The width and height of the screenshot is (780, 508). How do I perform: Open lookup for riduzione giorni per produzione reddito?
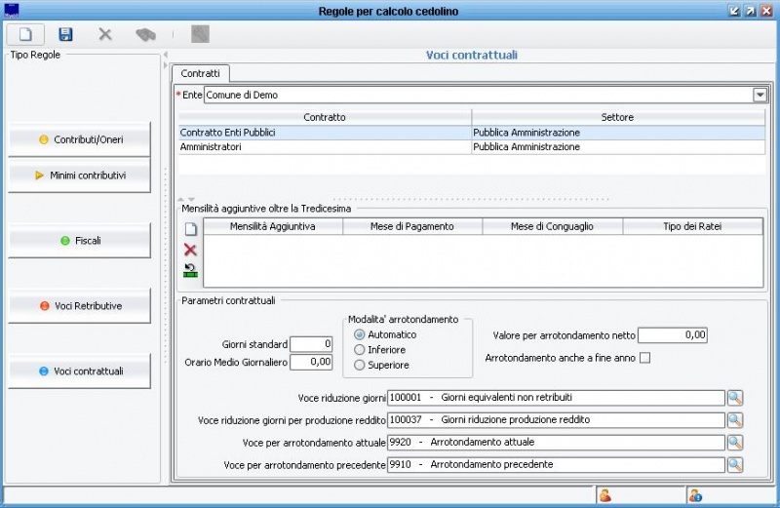click(x=735, y=420)
